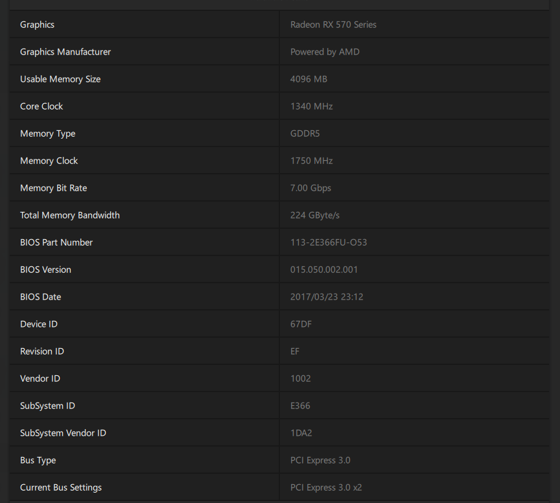
Task: Click the Current Bus Settings label
Action: (x=61, y=487)
